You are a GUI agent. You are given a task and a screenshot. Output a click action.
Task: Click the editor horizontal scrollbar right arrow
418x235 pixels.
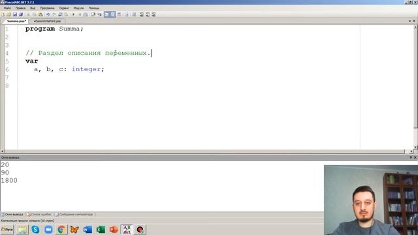411,151
